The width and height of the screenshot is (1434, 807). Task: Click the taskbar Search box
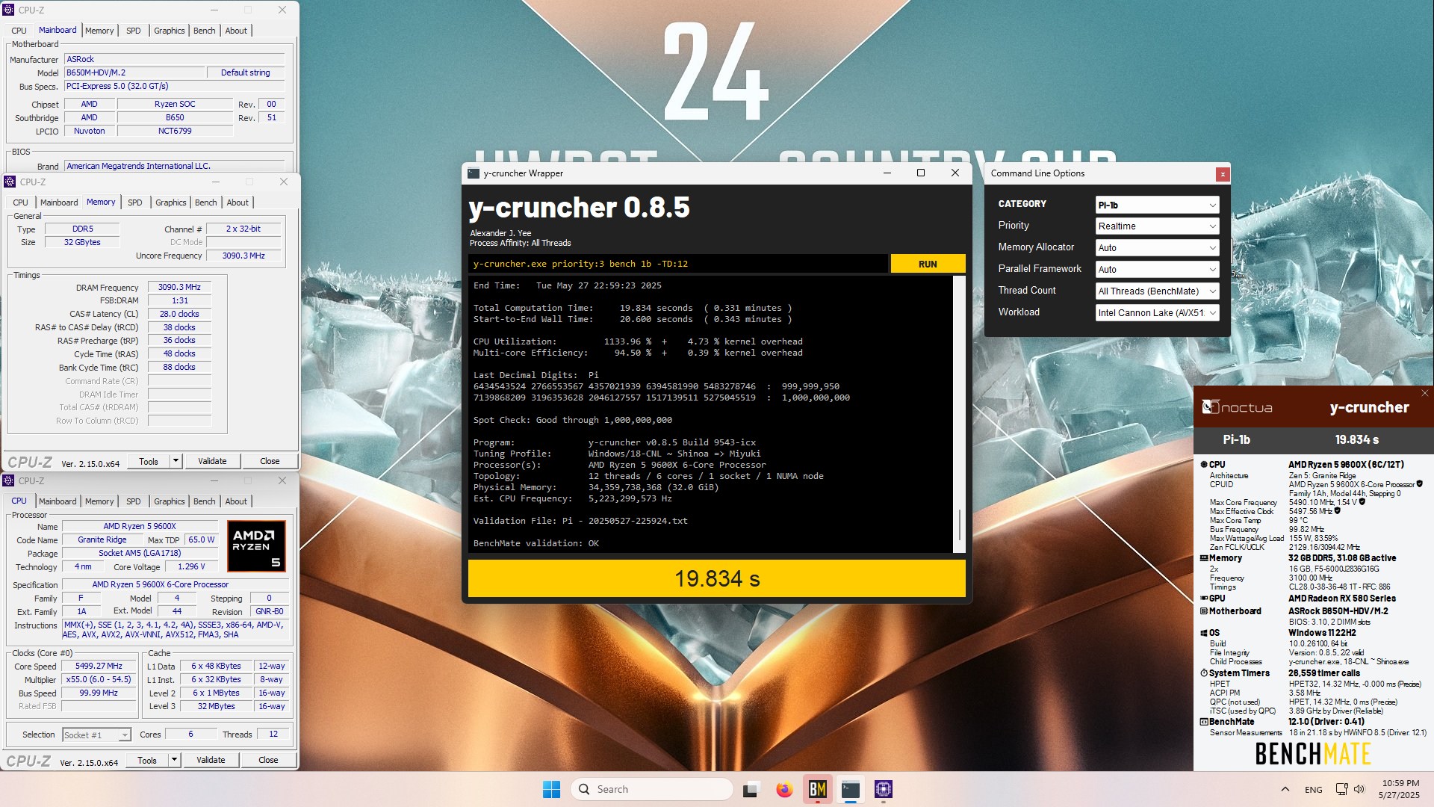coord(652,789)
